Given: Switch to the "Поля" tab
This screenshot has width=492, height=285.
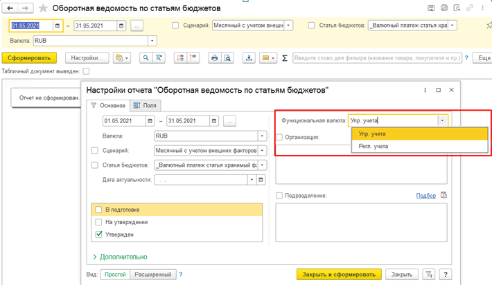Looking at the screenshot, I should 146,105.
